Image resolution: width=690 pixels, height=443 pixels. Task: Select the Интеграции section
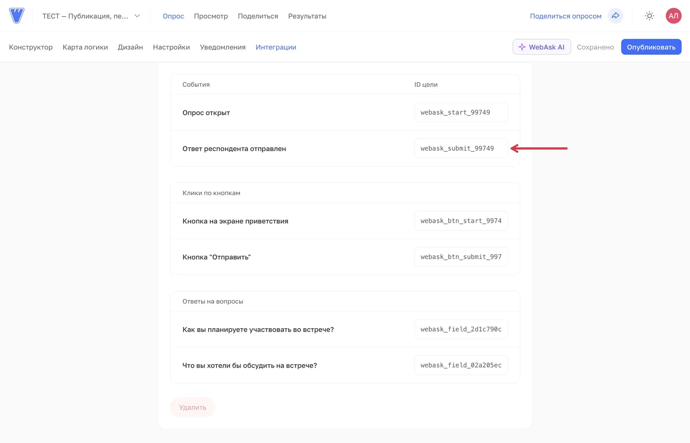(276, 47)
